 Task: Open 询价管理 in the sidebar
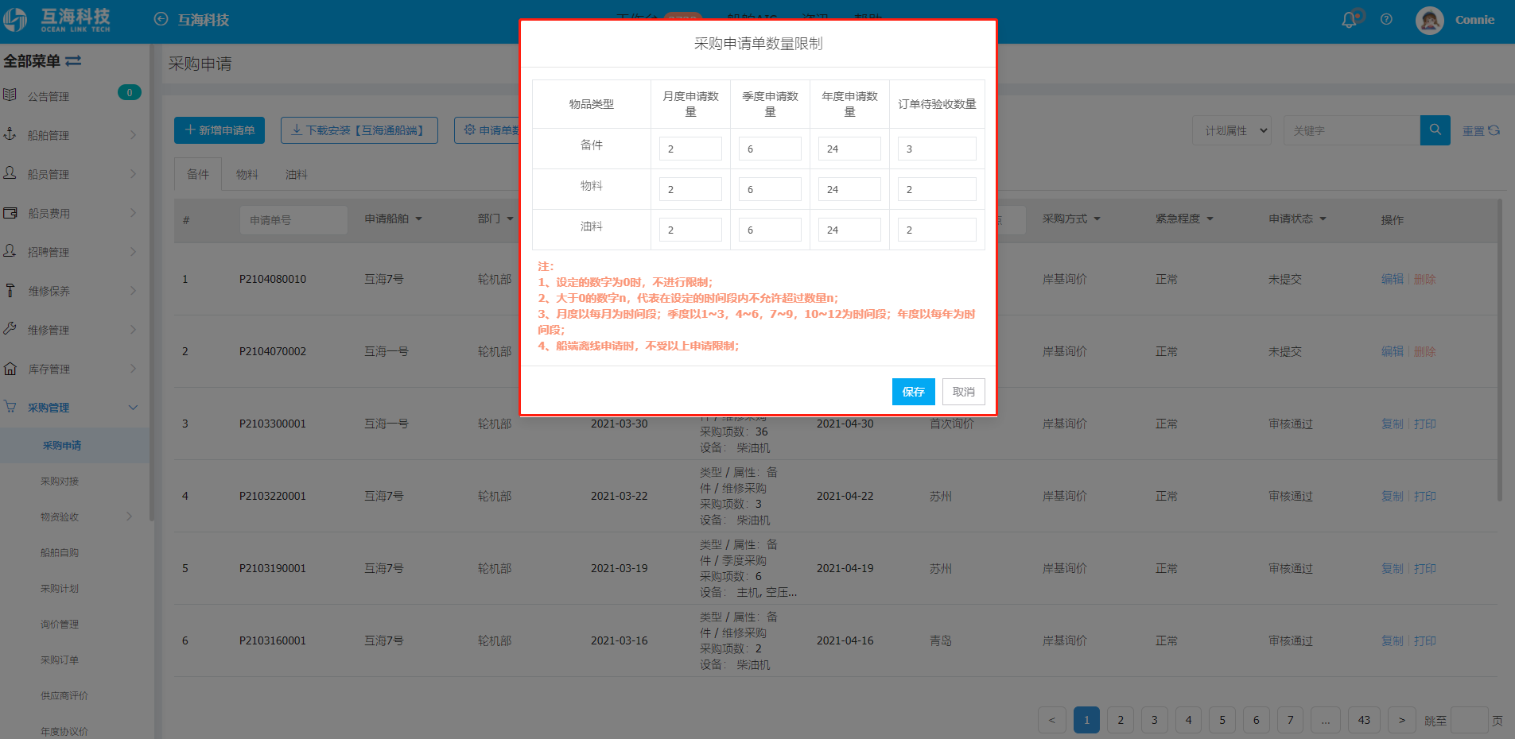(60, 625)
